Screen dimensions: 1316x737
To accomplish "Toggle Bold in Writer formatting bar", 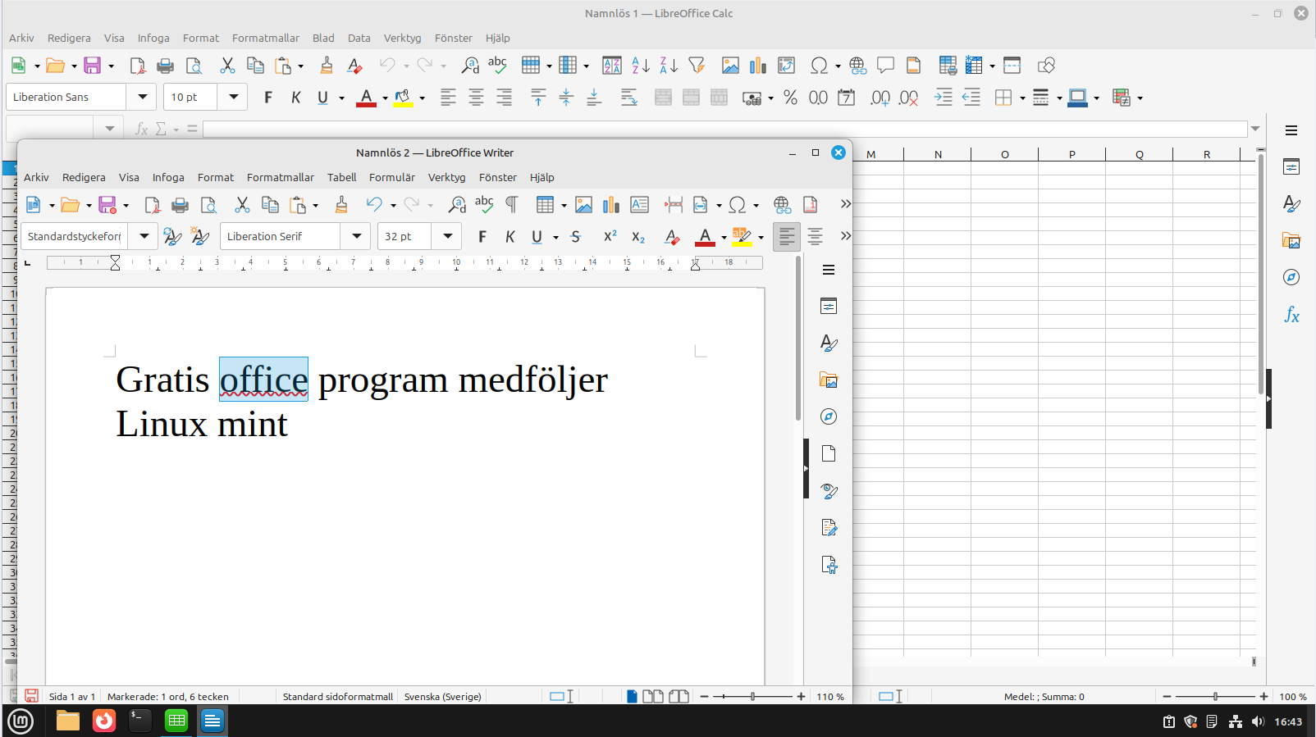I will click(x=482, y=237).
